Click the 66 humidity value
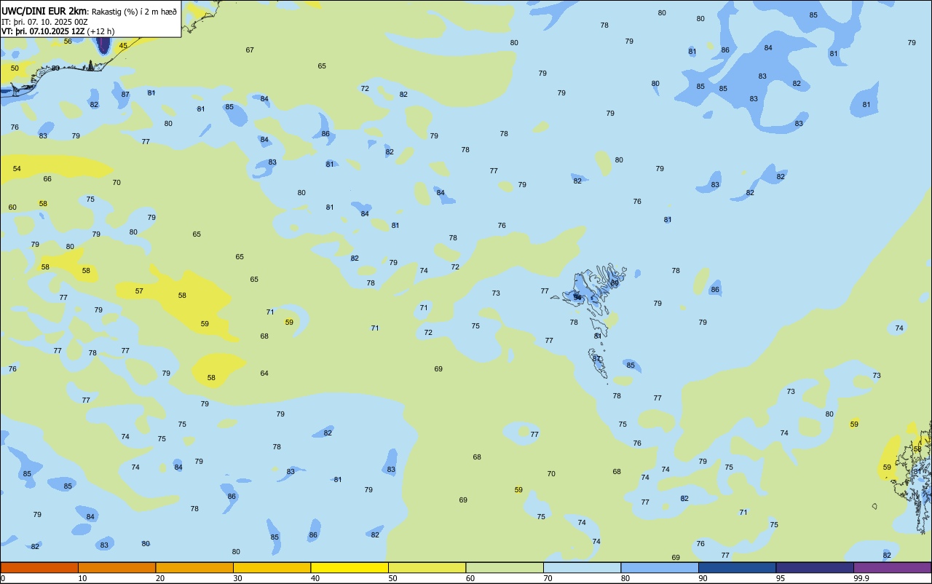 click(x=47, y=179)
